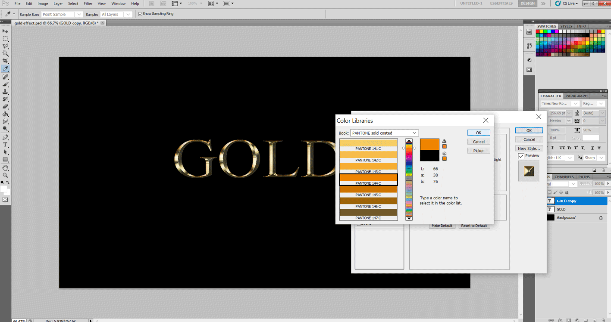The width and height of the screenshot is (611, 322).
Task: Select the Gradient tool
Action: point(6,113)
